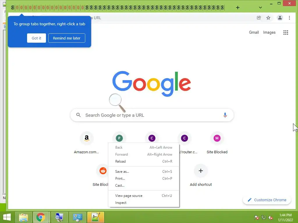This screenshot has height=223, width=298.
Task: Click Customize Chrome button
Action: (x=267, y=200)
